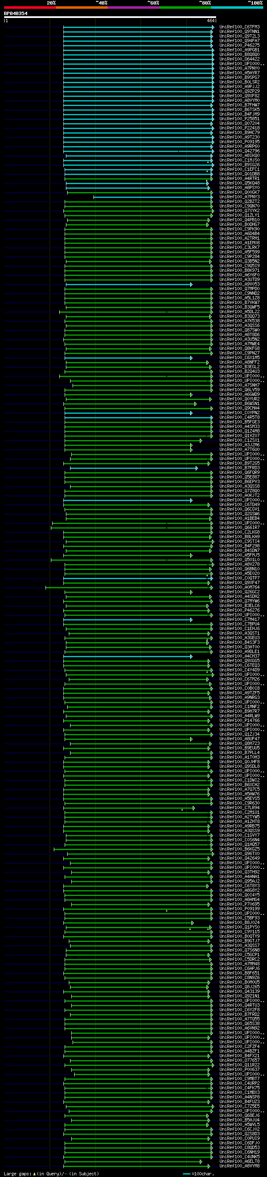
Task: Select hit UniRef100_Q7XYK2
Action: click(239, 210)
